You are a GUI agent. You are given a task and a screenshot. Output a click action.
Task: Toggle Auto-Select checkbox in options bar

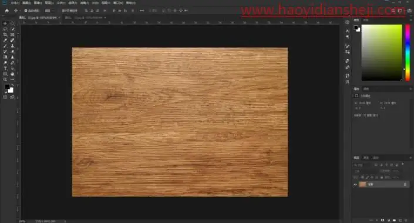(26, 11)
